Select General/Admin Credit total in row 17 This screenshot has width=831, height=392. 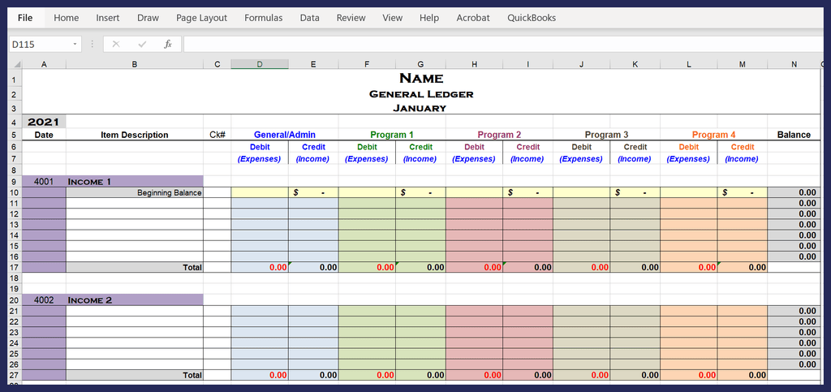click(313, 268)
